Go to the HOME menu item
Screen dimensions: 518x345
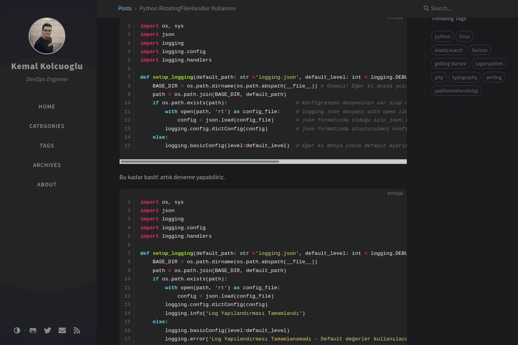47,107
